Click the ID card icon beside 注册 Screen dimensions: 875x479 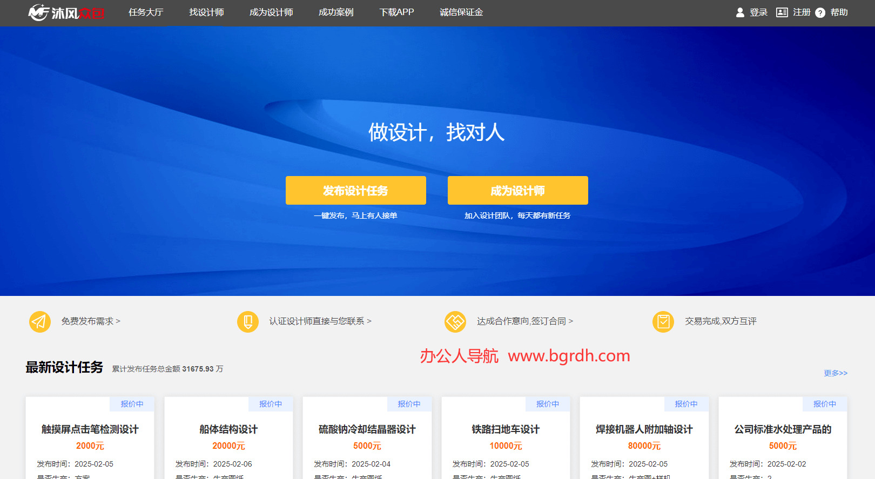click(782, 12)
